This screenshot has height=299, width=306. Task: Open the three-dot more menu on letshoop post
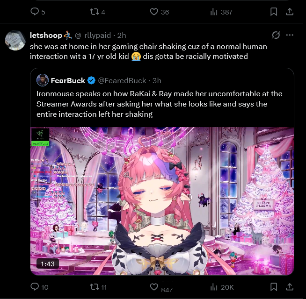290,35
